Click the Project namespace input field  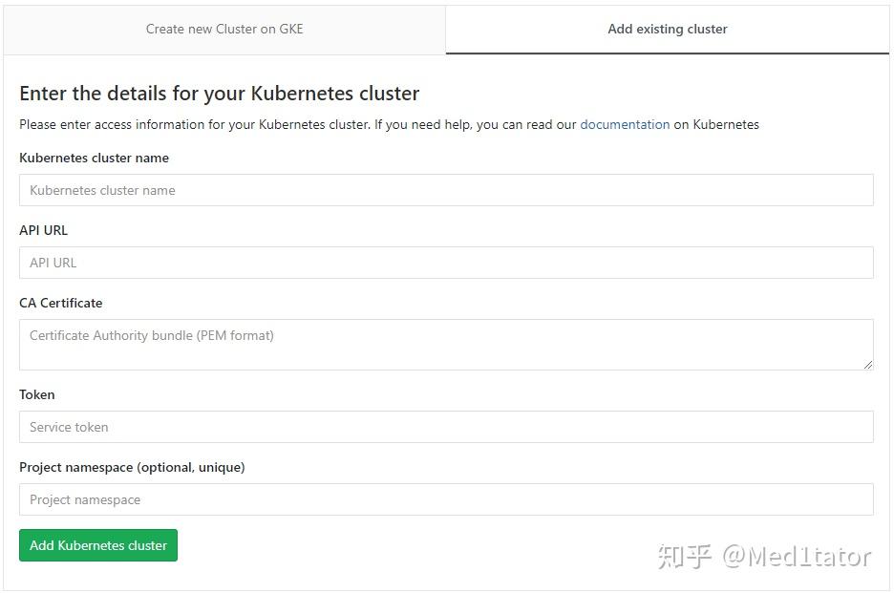coord(446,499)
